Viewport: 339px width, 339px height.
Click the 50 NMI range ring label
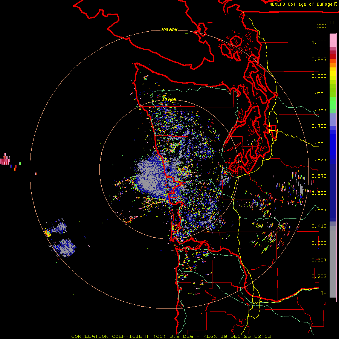pos(169,99)
